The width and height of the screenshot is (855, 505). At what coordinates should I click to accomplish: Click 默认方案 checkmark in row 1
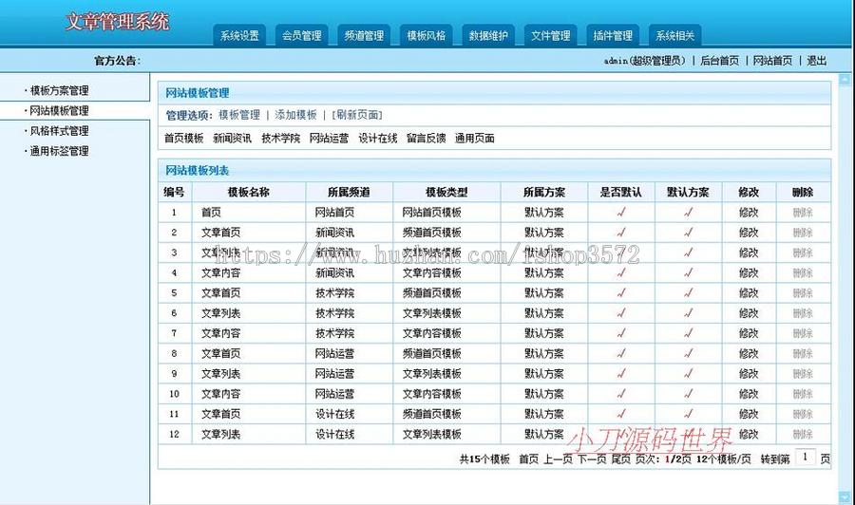tap(688, 213)
